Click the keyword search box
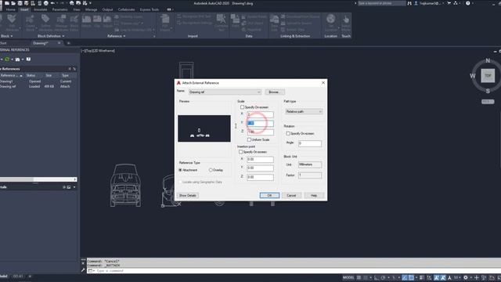 381,3
